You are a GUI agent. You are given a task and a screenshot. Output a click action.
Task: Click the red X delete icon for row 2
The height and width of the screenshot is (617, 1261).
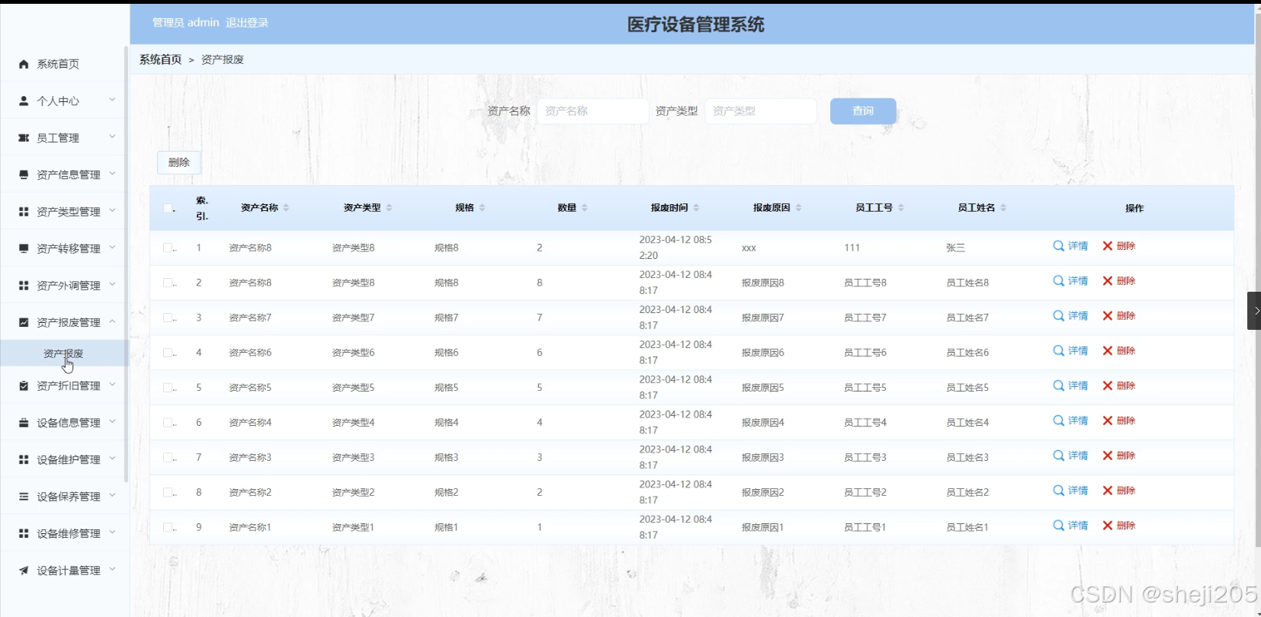tap(1108, 281)
